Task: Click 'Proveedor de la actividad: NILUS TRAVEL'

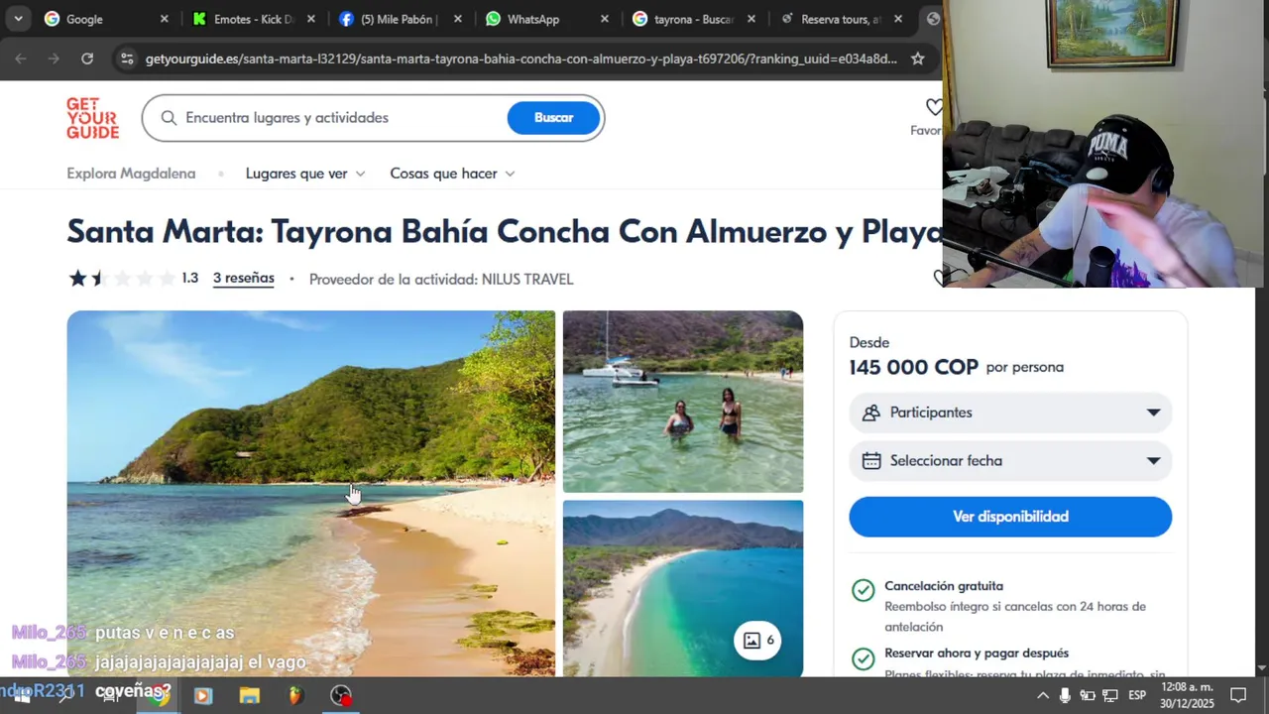Action: [441, 280]
